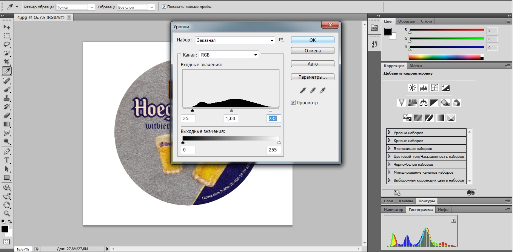
Task: Add Threshold adjustment icon
Action: [x=429, y=118]
